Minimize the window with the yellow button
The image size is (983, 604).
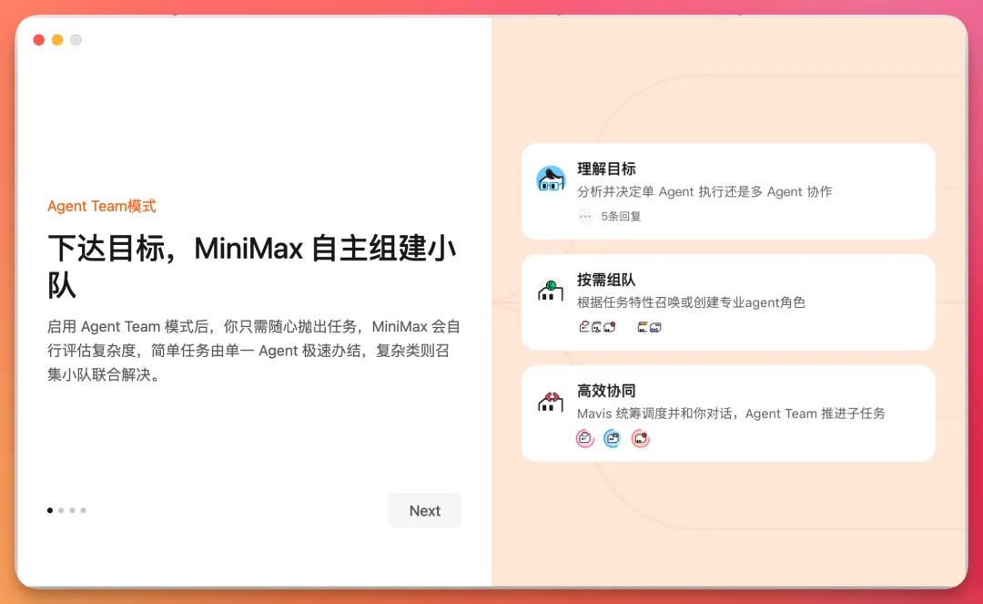[57, 40]
